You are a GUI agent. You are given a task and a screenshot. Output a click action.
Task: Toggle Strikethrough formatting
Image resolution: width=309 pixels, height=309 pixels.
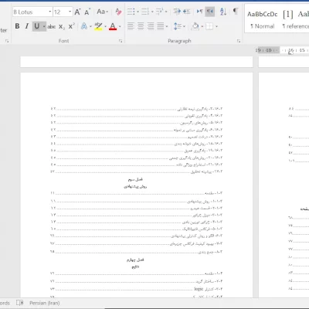(x=52, y=26)
